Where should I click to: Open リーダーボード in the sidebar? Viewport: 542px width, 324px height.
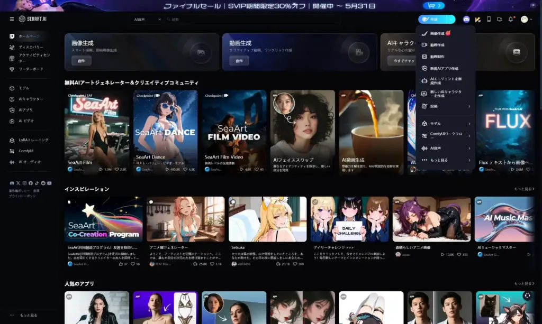(x=30, y=69)
